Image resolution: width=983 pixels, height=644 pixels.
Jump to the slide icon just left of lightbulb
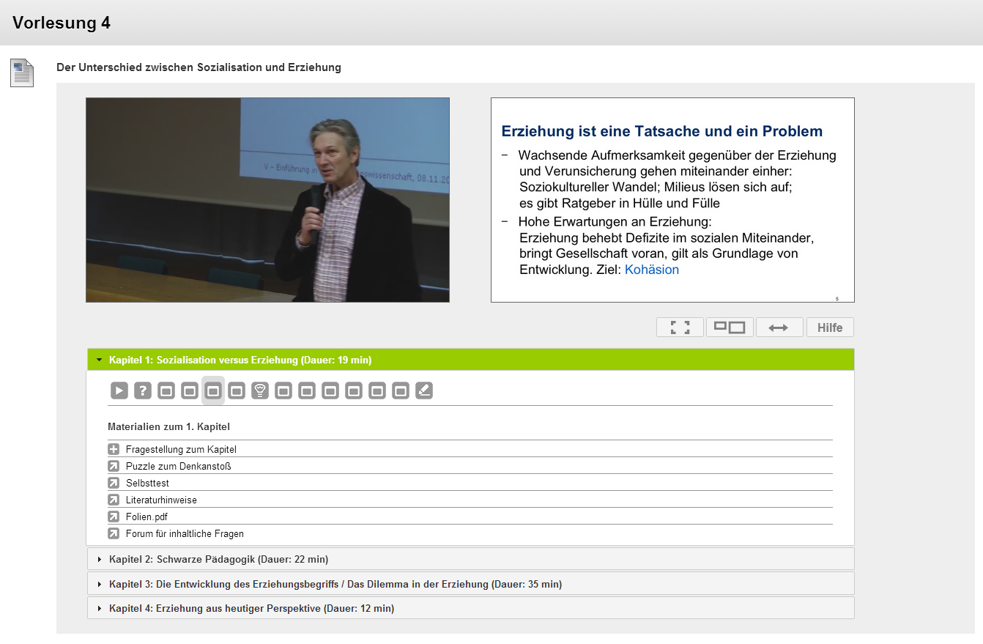click(237, 391)
